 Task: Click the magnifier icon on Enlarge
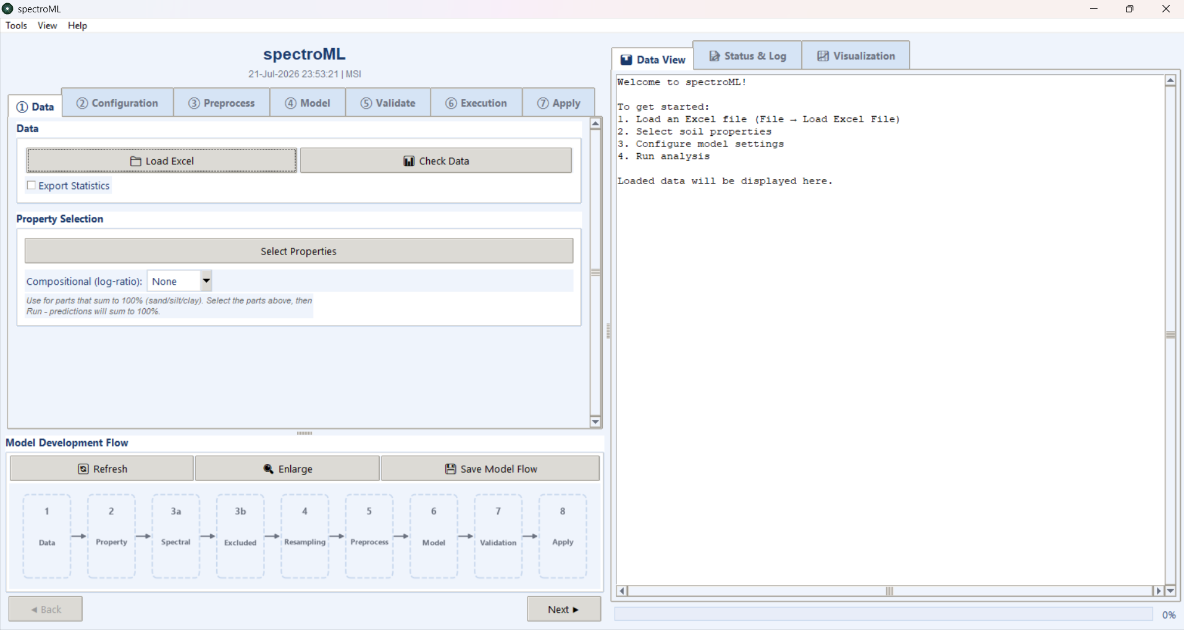pyautogui.click(x=269, y=469)
